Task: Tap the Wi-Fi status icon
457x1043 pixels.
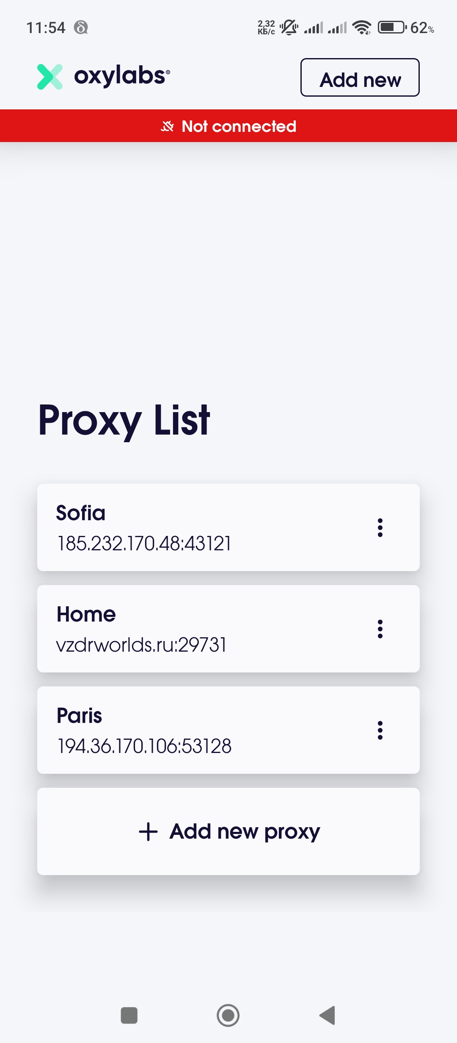Action: 362,28
